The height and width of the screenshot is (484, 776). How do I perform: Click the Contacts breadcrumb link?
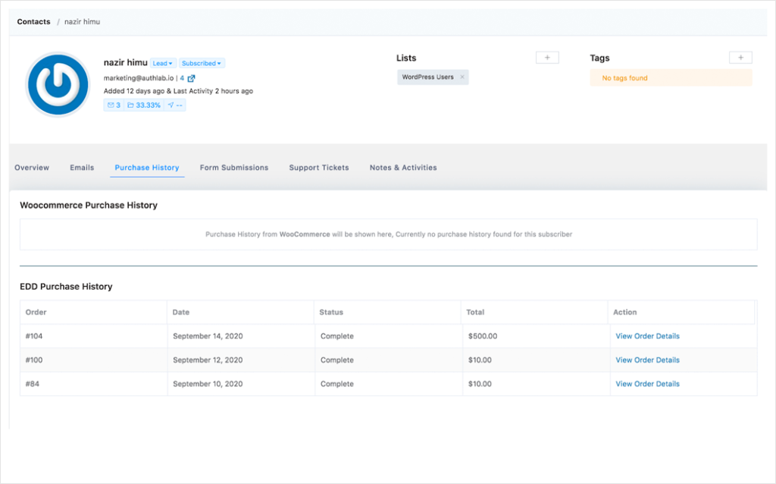pos(33,21)
